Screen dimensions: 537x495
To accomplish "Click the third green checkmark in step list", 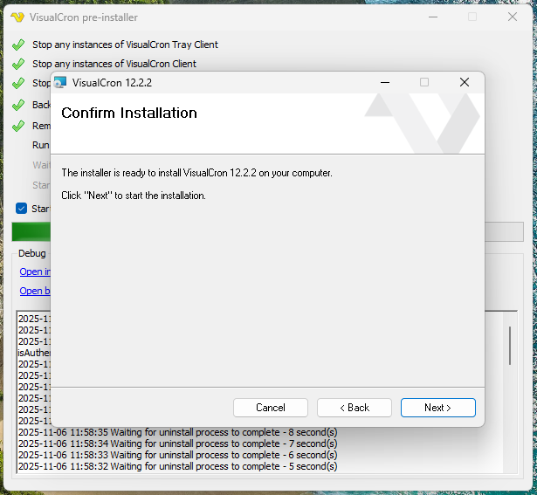I will 18,84.
